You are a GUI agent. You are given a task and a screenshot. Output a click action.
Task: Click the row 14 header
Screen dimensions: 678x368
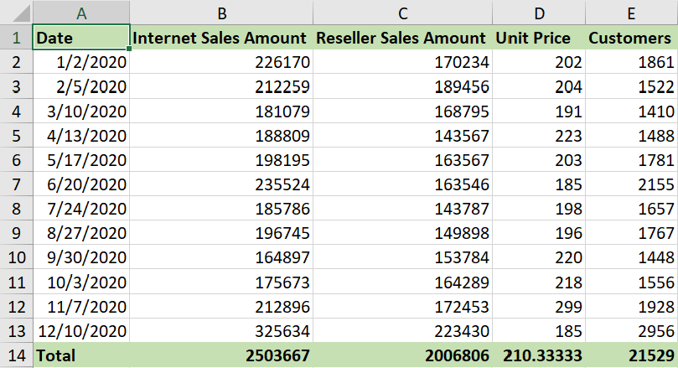coord(16,355)
